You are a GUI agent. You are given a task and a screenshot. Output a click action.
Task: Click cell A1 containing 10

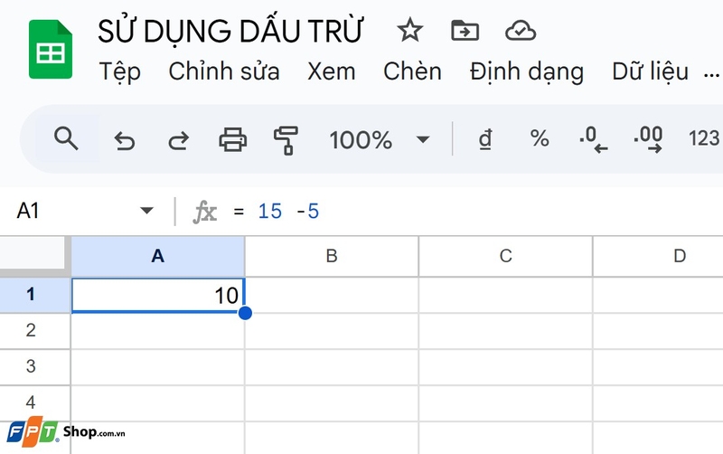[x=157, y=296]
